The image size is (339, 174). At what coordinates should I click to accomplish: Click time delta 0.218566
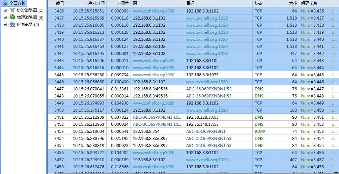[x=120, y=167]
